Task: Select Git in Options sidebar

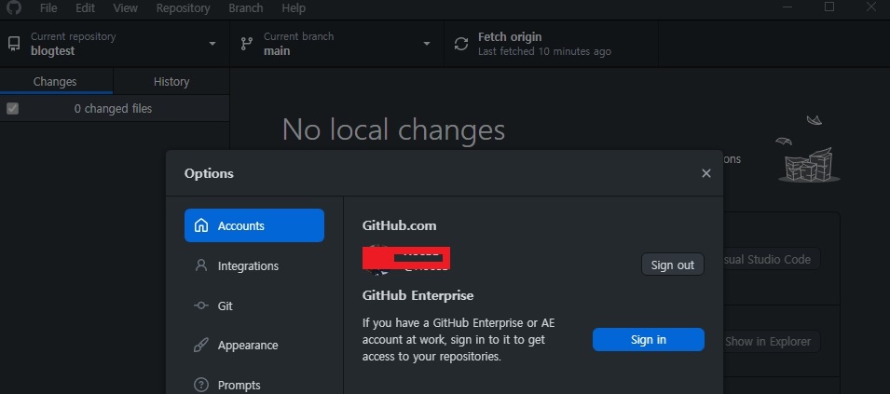Action: tap(254, 306)
